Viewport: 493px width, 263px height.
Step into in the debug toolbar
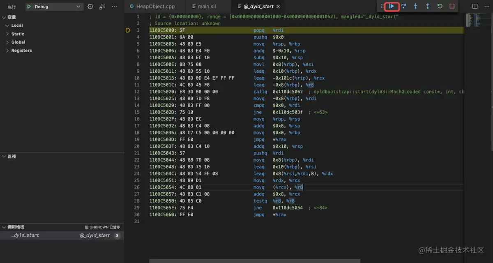[416, 6]
